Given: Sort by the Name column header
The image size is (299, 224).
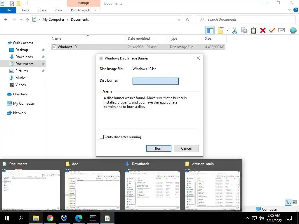Looking at the screenshot, I should click(88, 38).
